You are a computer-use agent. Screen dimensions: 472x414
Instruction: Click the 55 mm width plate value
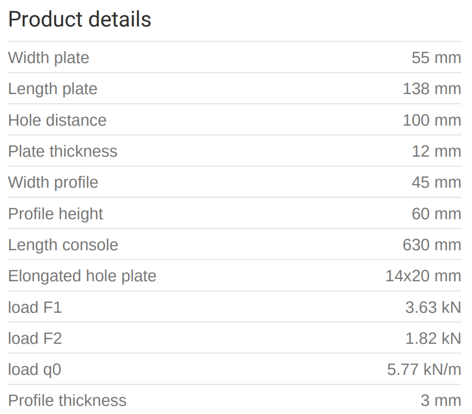436,58
